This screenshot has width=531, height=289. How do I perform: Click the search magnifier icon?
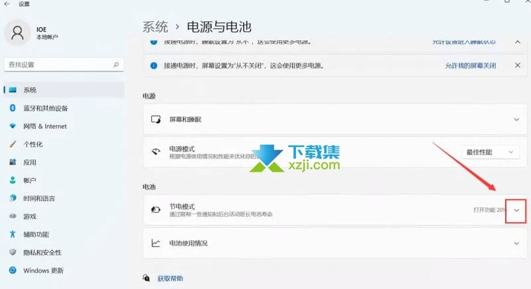(x=115, y=64)
